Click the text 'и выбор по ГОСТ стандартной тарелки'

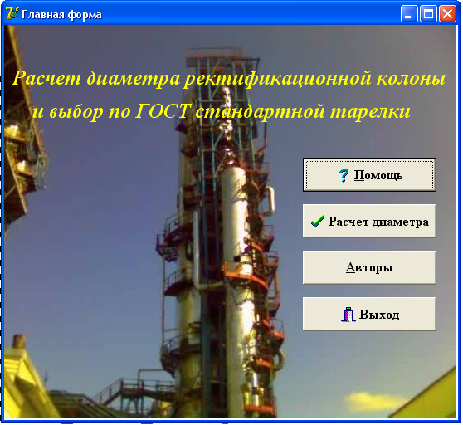coord(222,111)
